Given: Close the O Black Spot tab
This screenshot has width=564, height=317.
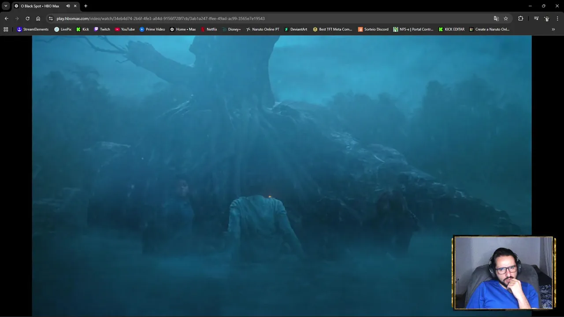Looking at the screenshot, I should coord(75,6).
